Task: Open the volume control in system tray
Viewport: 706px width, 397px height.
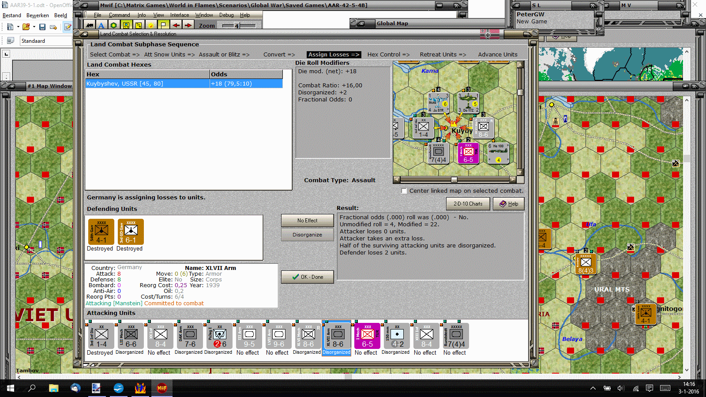Action: coord(621,388)
